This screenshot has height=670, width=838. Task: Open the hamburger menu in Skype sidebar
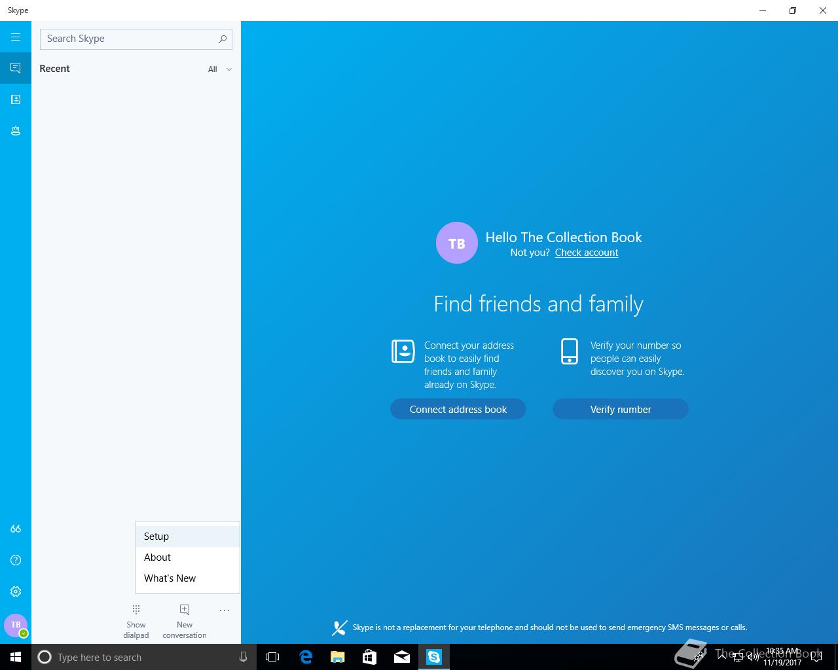16,37
